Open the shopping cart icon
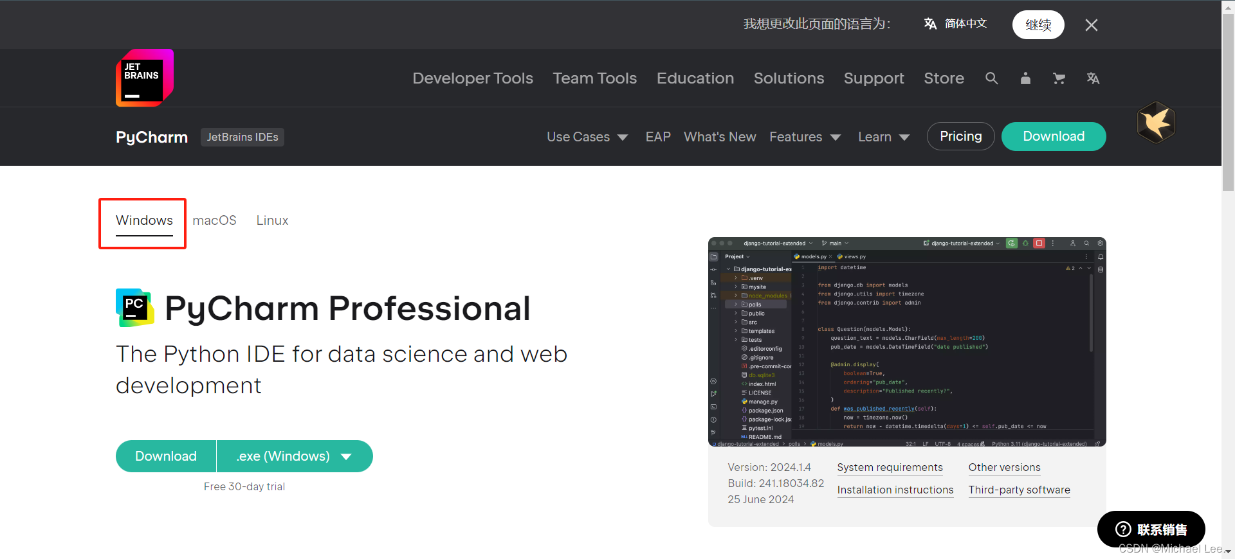Screen dimensions: 1235x559 coord(1059,78)
